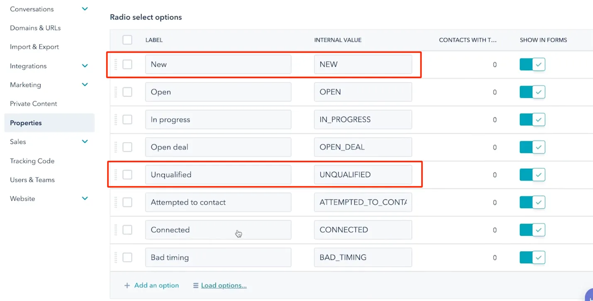
Task: Click the plus icon for Add an option
Action: (x=127, y=286)
